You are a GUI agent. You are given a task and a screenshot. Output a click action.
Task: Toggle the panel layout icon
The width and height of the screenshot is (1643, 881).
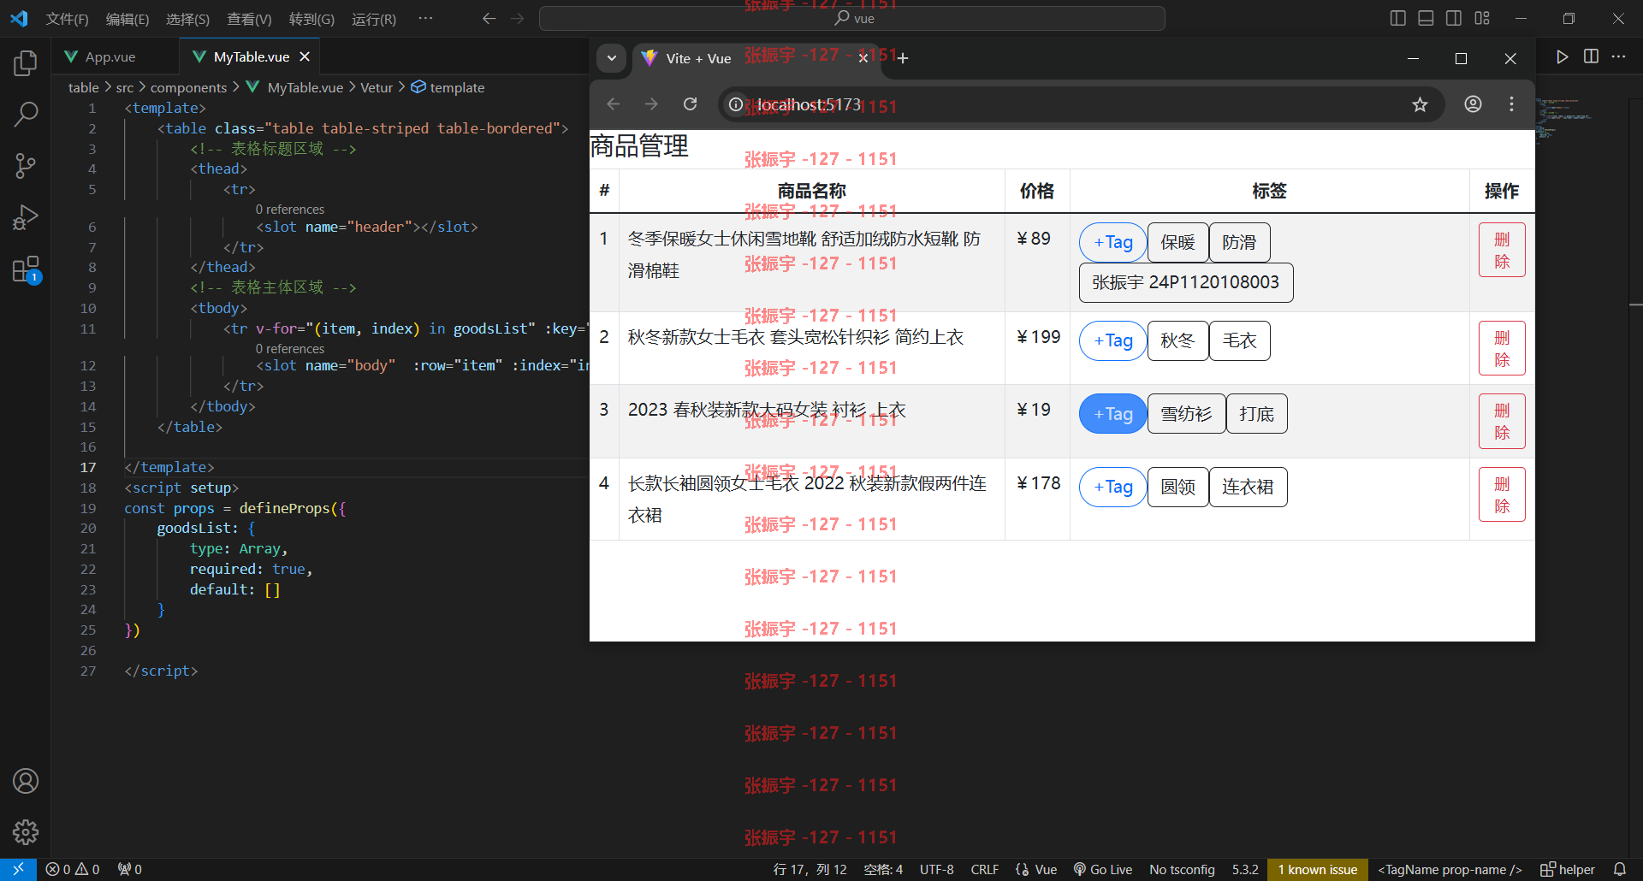[x=1426, y=18]
